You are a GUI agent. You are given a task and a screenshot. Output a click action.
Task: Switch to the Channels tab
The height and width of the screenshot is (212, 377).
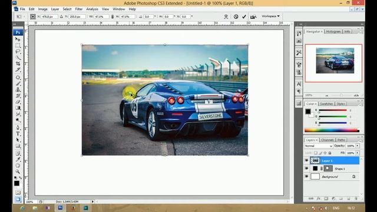[x=328, y=140]
